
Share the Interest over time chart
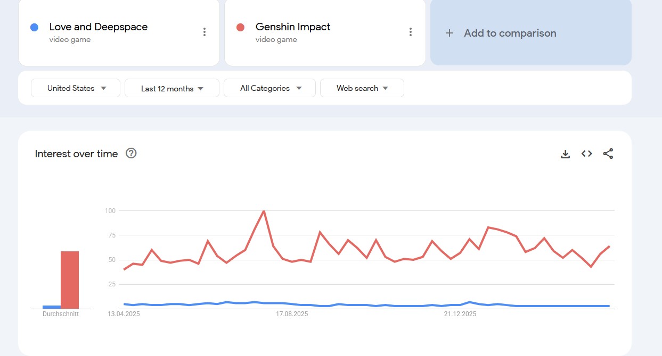click(608, 154)
